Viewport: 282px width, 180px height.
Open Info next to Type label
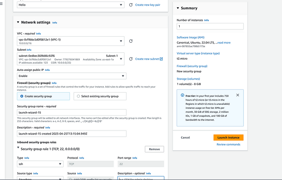click(x=27, y=158)
